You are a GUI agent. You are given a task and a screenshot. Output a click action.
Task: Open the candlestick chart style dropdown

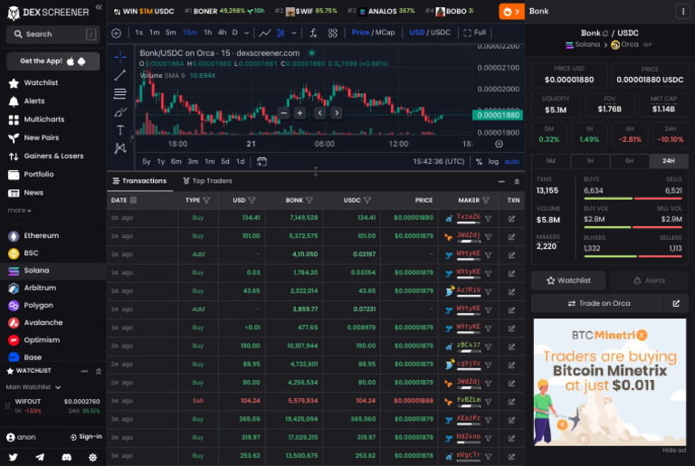pyautogui.click(x=294, y=33)
